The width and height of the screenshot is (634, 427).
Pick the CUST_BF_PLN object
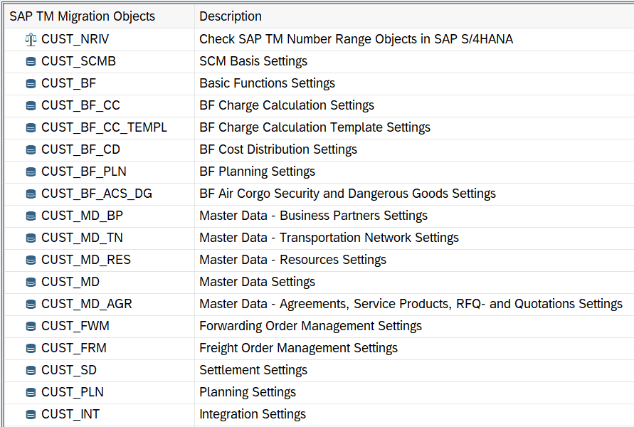click(84, 172)
